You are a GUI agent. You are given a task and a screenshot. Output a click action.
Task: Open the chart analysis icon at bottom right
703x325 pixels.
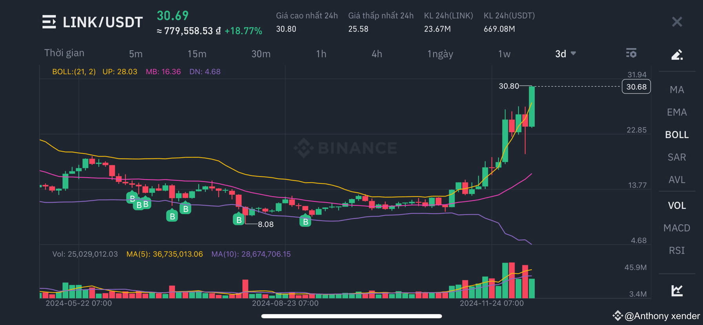(677, 290)
